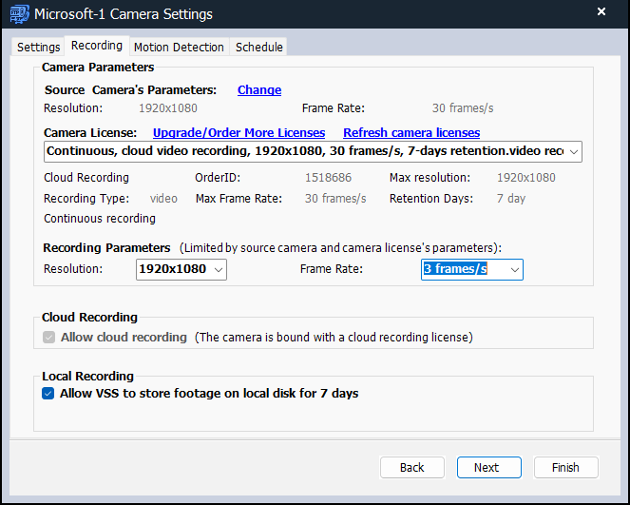
Task: Select the Recording tab
Action: pyautogui.click(x=97, y=46)
